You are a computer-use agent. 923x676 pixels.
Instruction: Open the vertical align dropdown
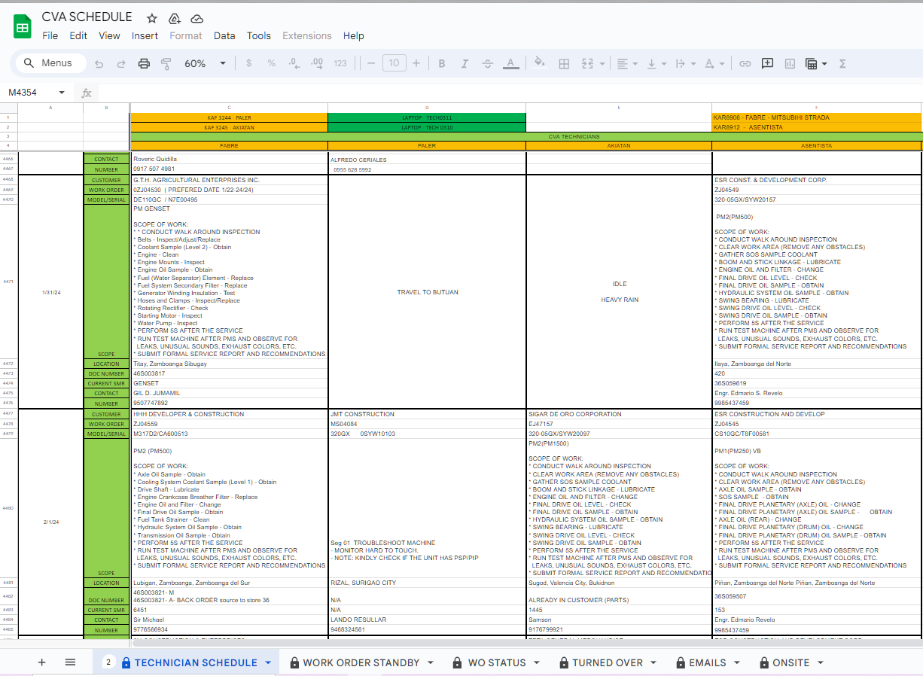pyautogui.click(x=656, y=63)
